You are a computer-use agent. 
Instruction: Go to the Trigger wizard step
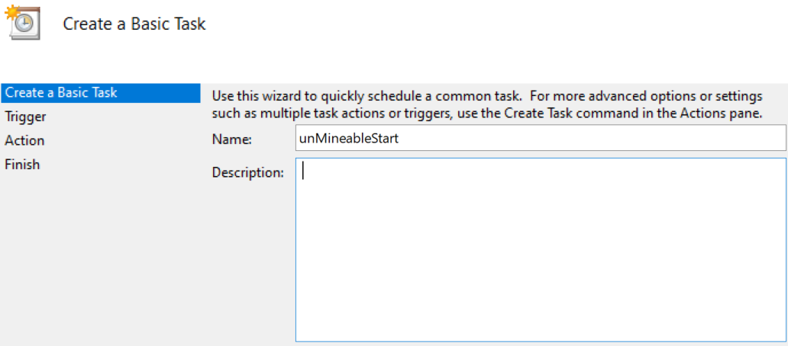pos(25,117)
